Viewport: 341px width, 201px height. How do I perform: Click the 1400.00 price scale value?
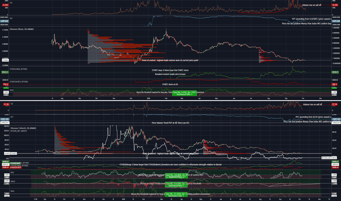pos(6,126)
